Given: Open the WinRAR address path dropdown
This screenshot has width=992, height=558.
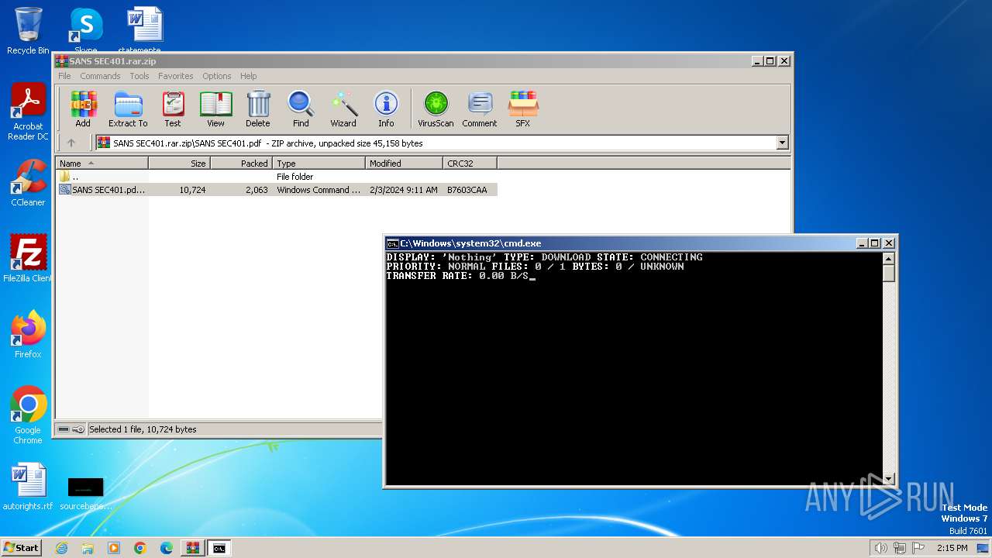Looking at the screenshot, I should (782, 143).
